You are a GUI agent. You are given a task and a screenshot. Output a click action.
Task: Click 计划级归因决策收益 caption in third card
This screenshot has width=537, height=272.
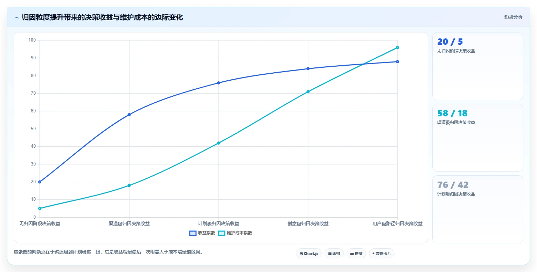click(456, 194)
